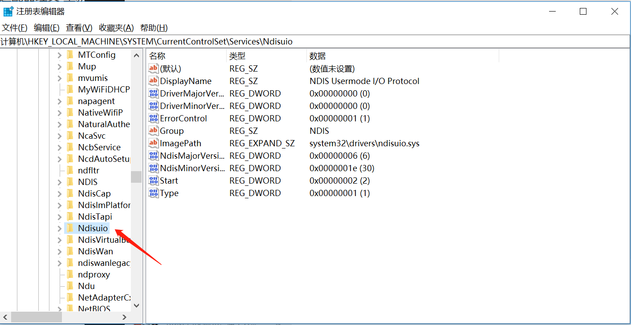Select the NdisVirtualBu key
This screenshot has width=631, height=325.
(104, 240)
